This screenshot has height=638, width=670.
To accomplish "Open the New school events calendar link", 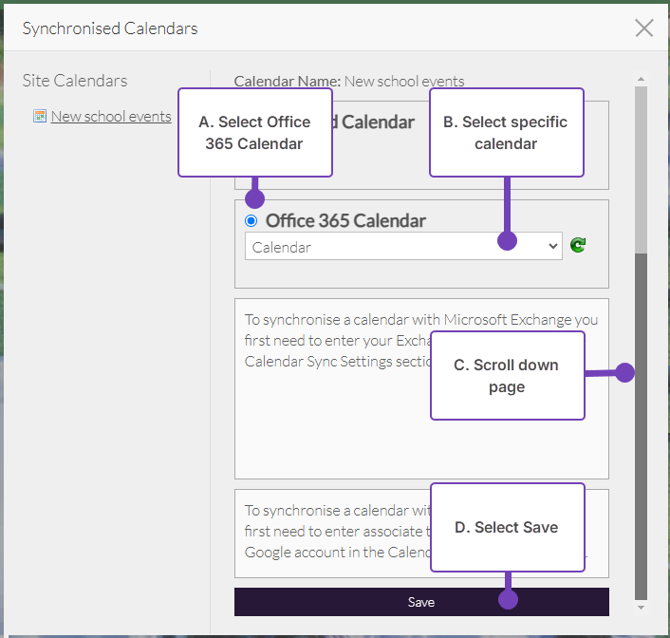I will 111,117.
